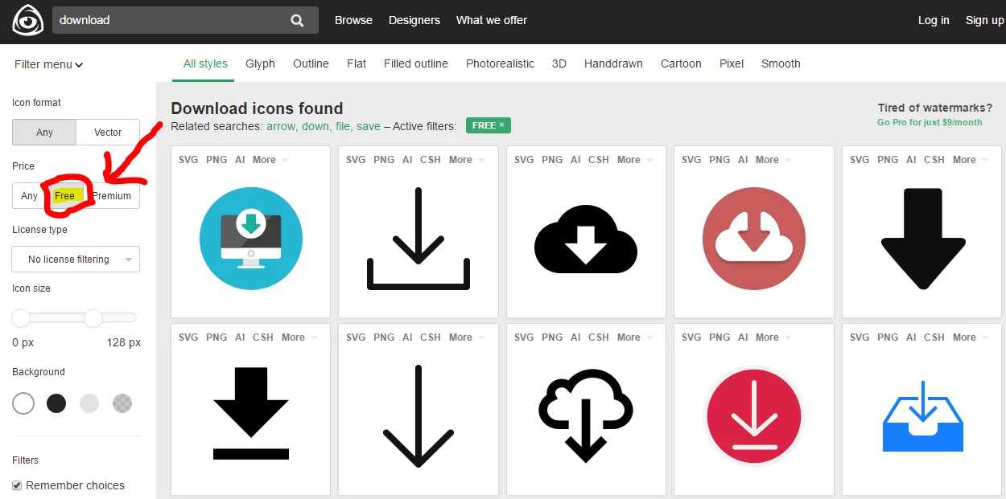Click the arrow related search link
Viewport: 1006px width, 499px height.
281,126
